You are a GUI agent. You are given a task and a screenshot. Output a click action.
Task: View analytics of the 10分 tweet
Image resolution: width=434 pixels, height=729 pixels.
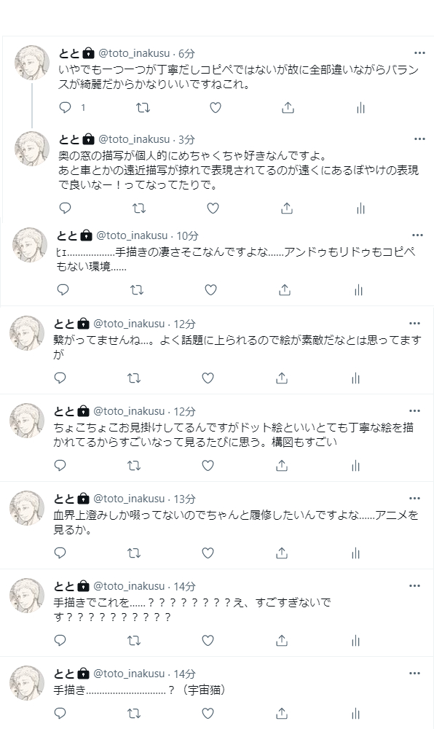click(x=358, y=290)
